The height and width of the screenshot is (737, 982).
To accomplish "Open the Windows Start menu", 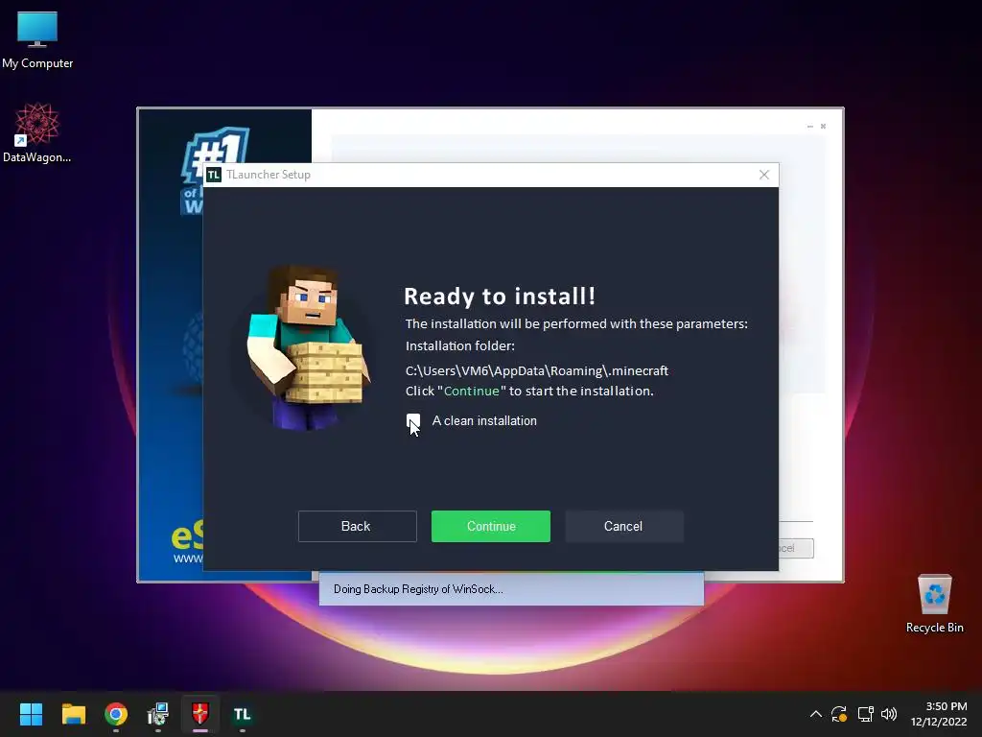I will [x=31, y=714].
